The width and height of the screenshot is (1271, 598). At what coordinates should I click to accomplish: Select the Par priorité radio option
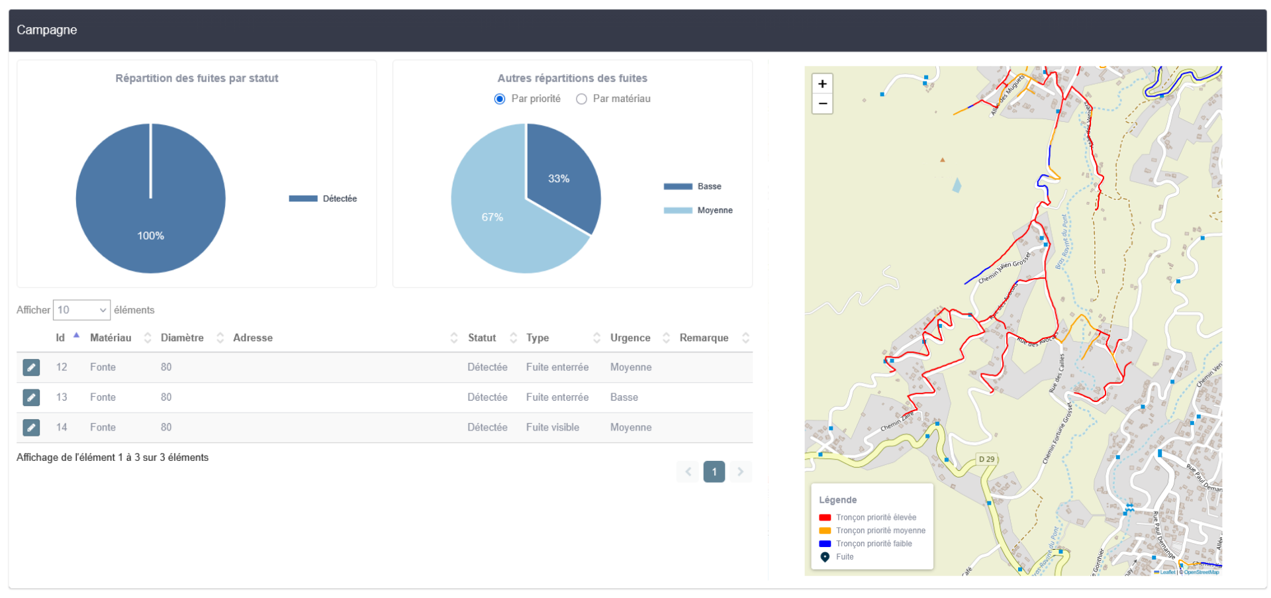pyautogui.click(x=500, y=99)
